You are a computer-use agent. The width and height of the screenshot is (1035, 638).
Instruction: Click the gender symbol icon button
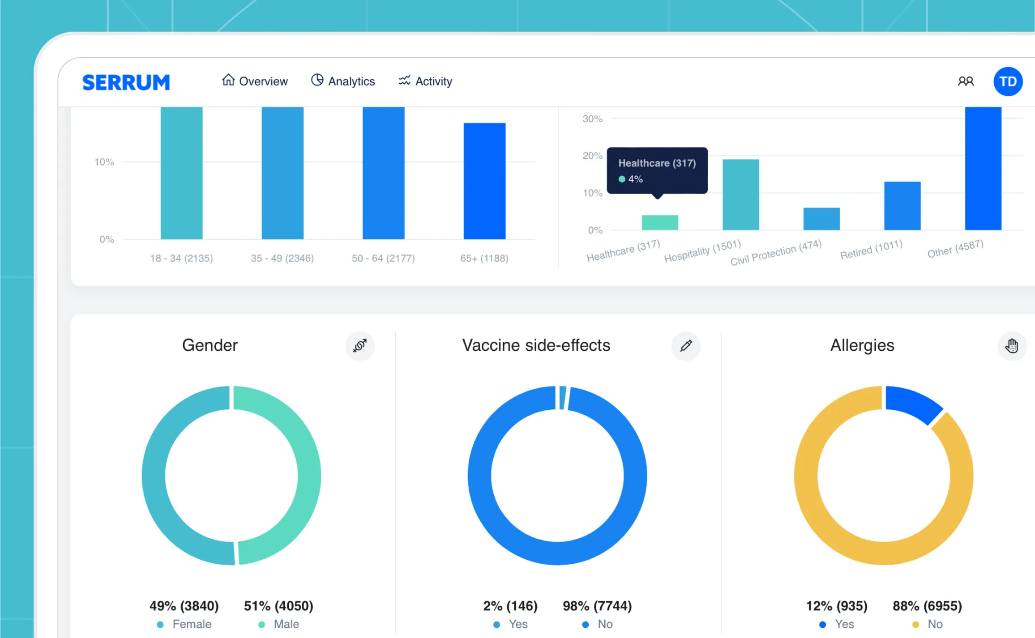pyautogui.click(x=360, y=346)
